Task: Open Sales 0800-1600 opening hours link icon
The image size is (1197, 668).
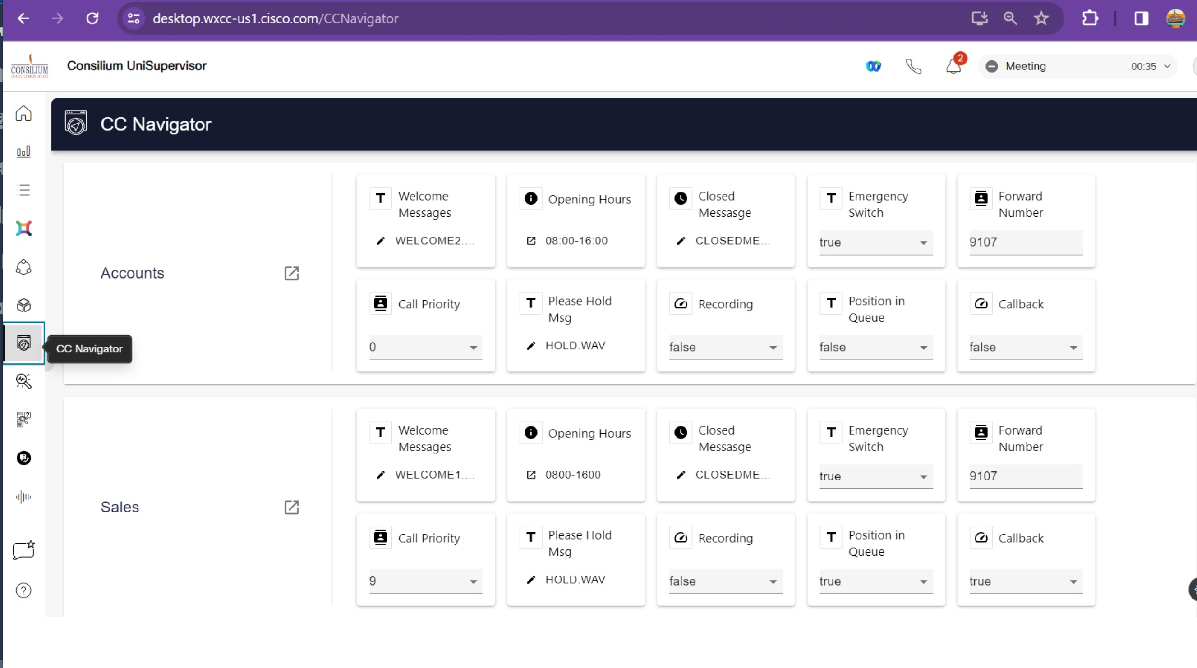Action: click(x=531, y=475)
